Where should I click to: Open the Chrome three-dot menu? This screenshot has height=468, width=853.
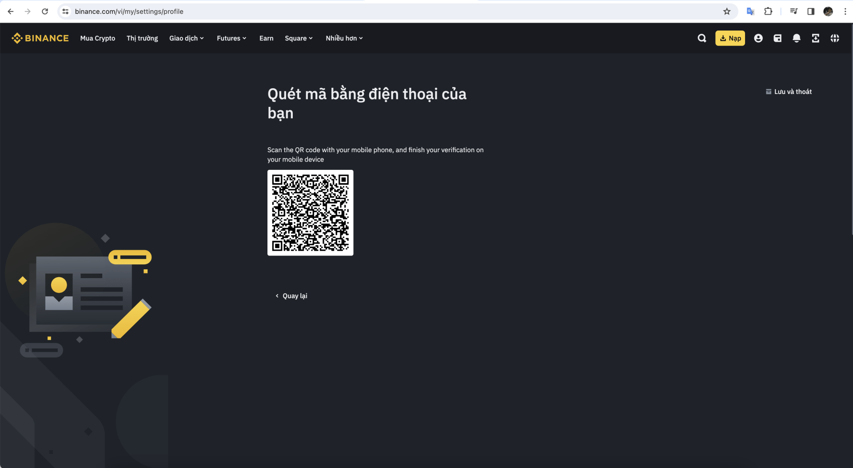click(x=845, y=12)
